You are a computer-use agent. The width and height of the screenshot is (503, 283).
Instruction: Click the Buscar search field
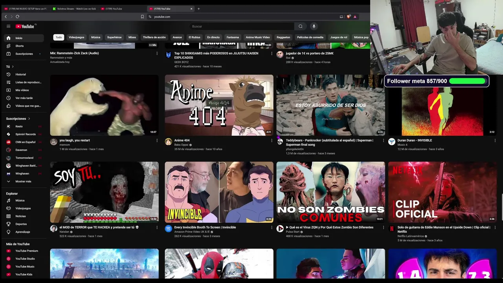coord(242,26)
